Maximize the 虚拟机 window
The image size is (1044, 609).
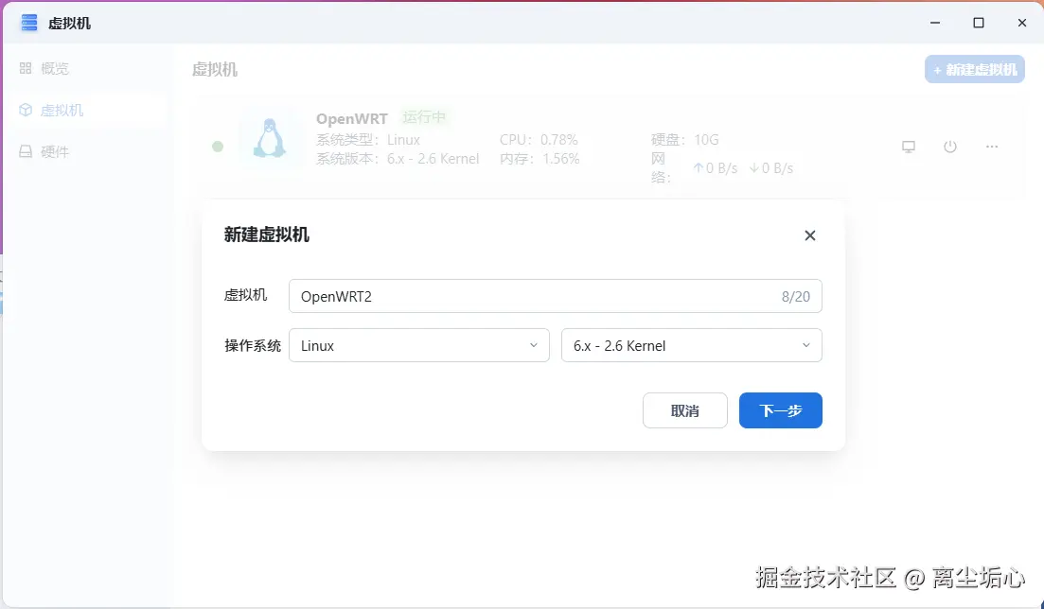979,23
